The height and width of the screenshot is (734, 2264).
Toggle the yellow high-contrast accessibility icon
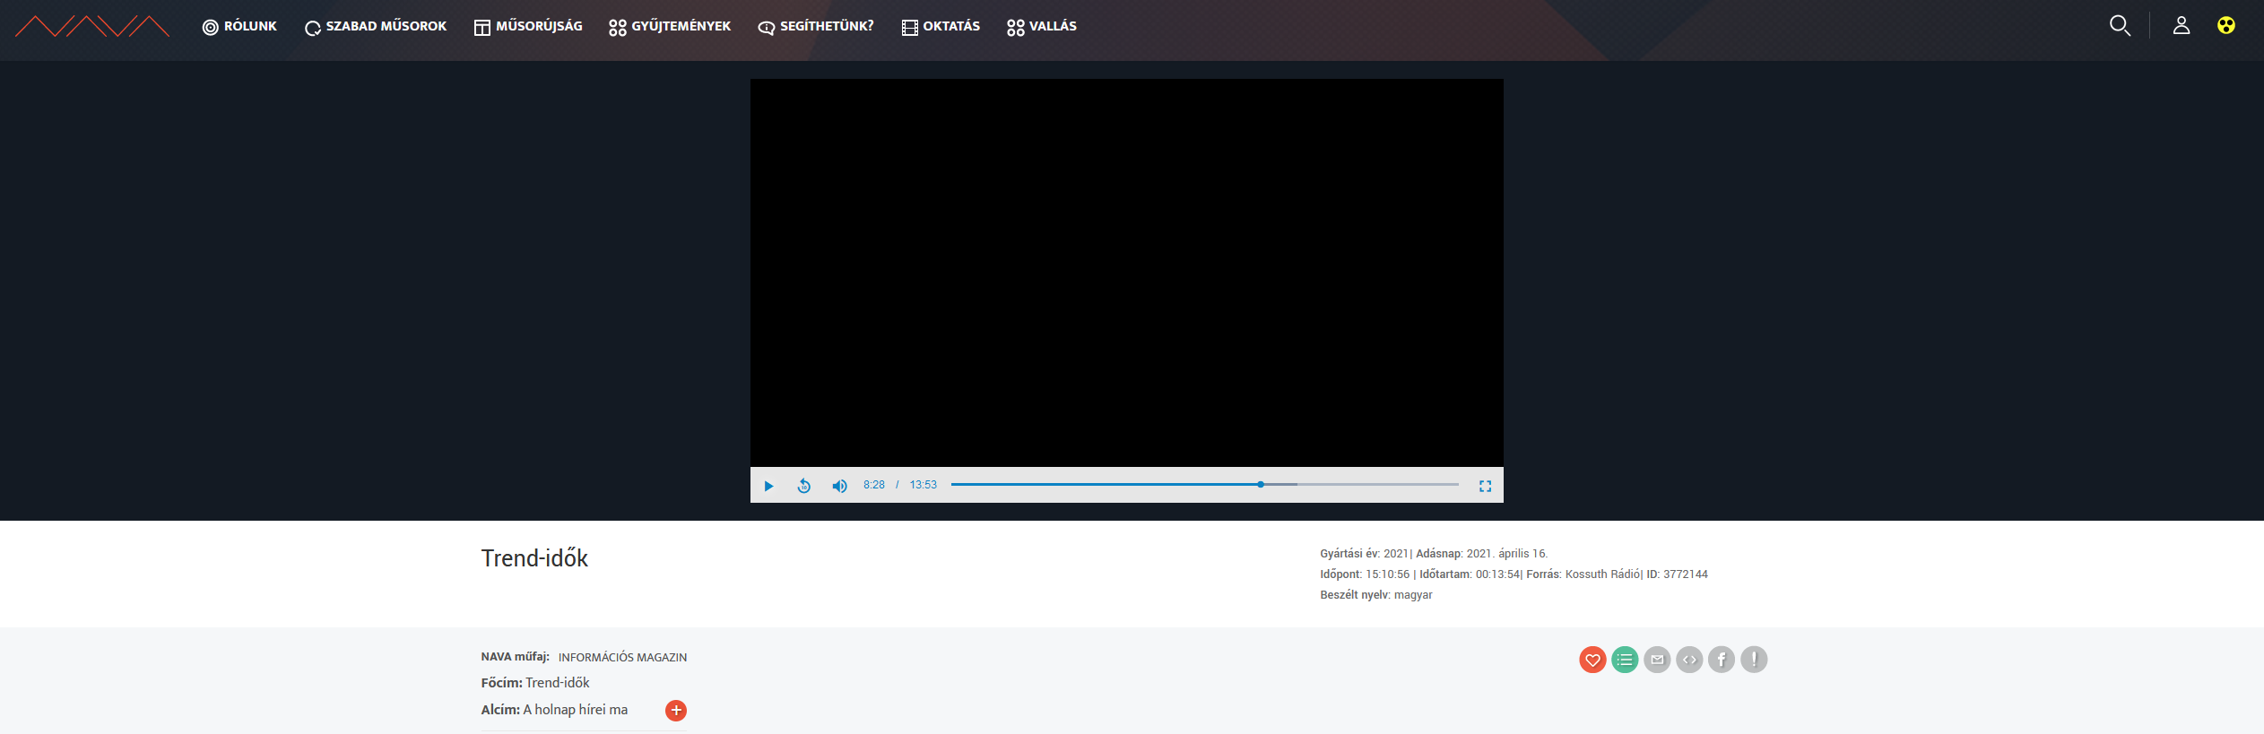coord(2226,26)
